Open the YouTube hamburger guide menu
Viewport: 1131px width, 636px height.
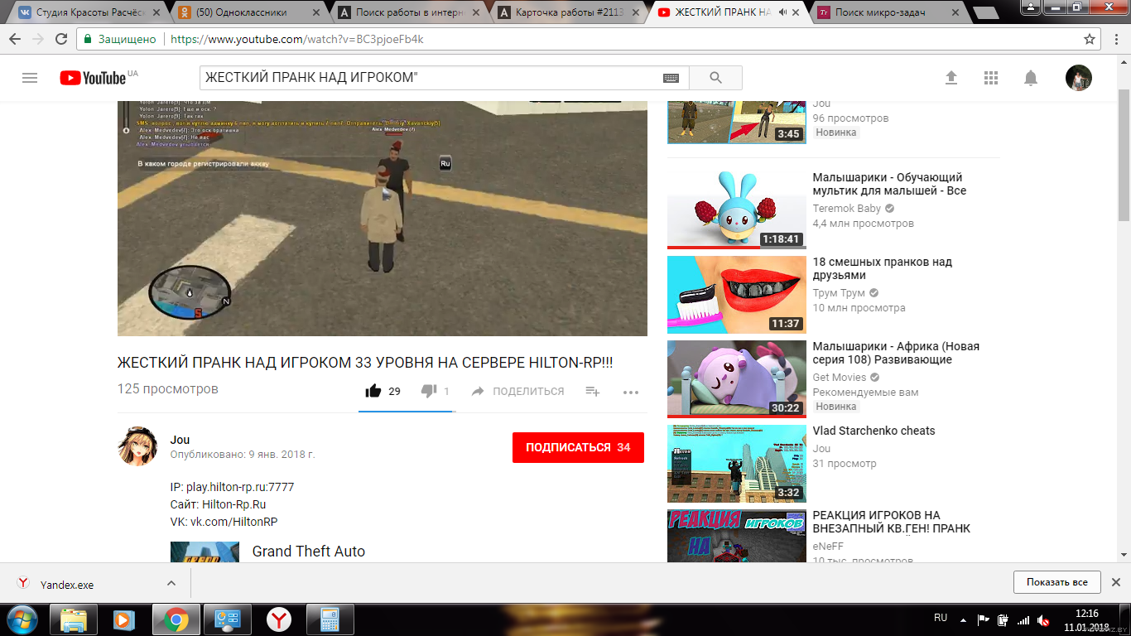coord(30,78)
